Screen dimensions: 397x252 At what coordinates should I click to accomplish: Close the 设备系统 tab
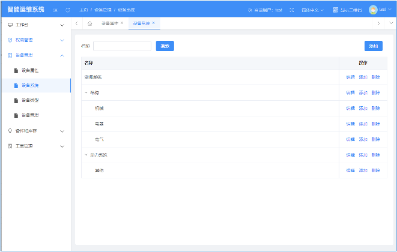pos(153,23)
